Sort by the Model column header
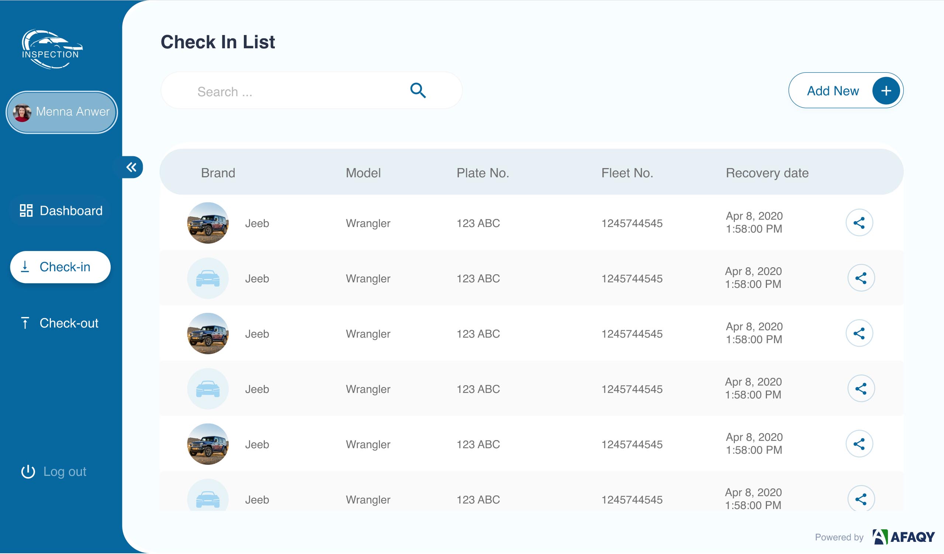The image size is (944, 554). point(363,173)
